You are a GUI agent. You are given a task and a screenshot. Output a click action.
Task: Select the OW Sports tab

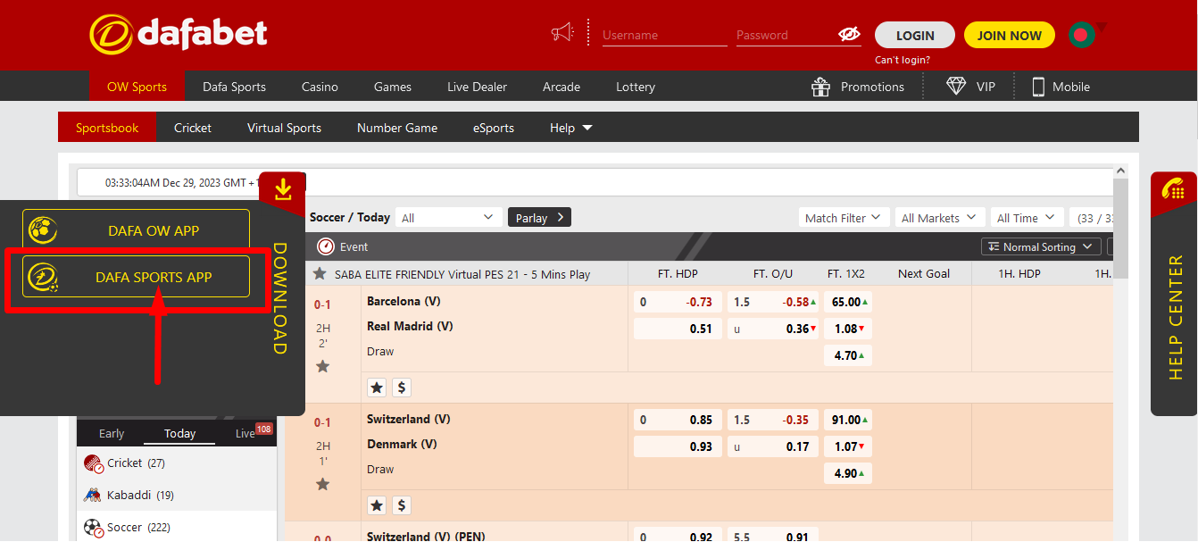coord(137,87)
